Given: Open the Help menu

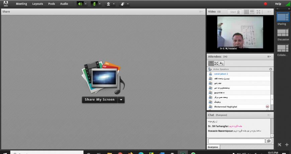Looking at the screenshot, I should coord(278,4).
